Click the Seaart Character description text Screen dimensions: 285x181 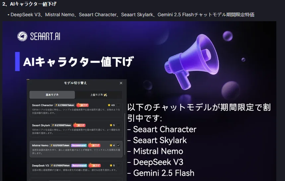[76, 111]
